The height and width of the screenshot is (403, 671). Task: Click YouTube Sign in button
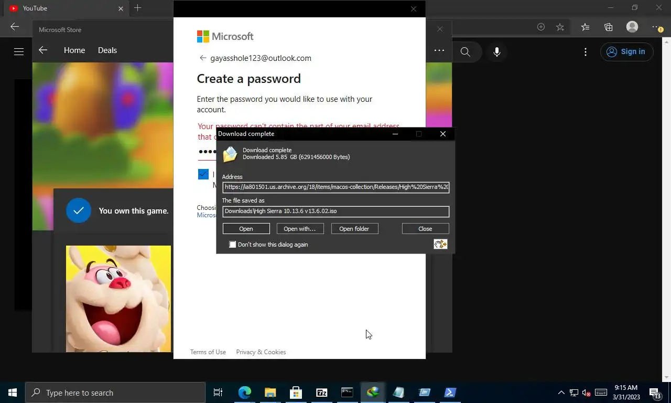[x=626, y=51]
